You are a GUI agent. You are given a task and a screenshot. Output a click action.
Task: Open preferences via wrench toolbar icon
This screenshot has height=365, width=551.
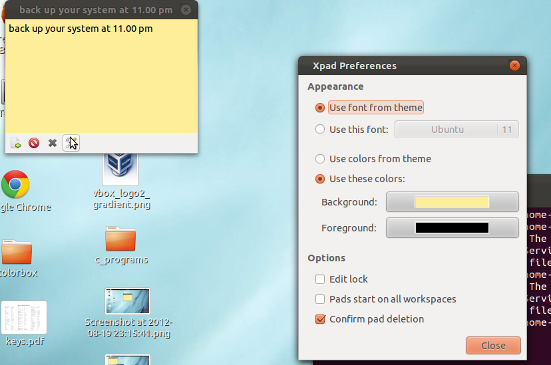coord(71,143)
